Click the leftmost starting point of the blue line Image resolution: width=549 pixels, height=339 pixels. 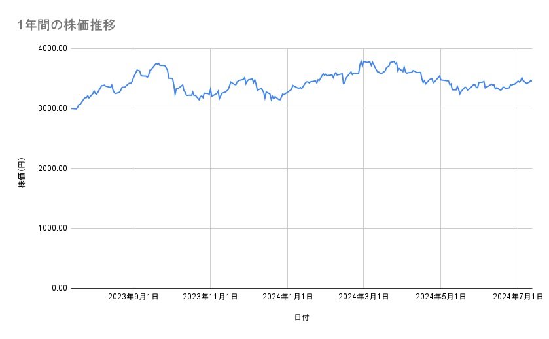click(x=71, y=108)
